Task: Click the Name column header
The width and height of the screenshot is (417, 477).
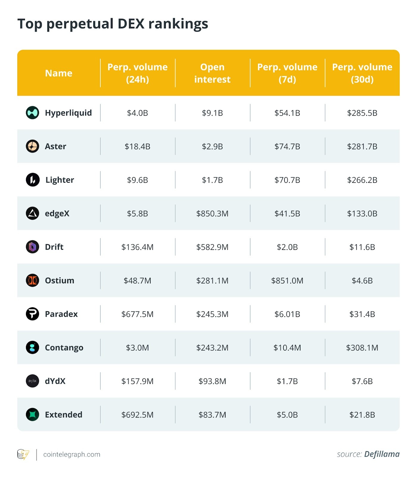Action: click(59, 73)
